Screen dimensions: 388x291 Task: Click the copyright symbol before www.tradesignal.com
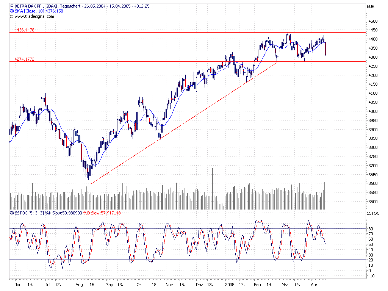[11, 17]
